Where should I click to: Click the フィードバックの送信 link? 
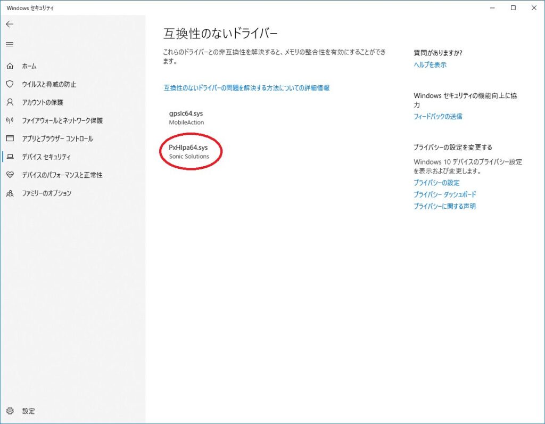pos(438,117)
